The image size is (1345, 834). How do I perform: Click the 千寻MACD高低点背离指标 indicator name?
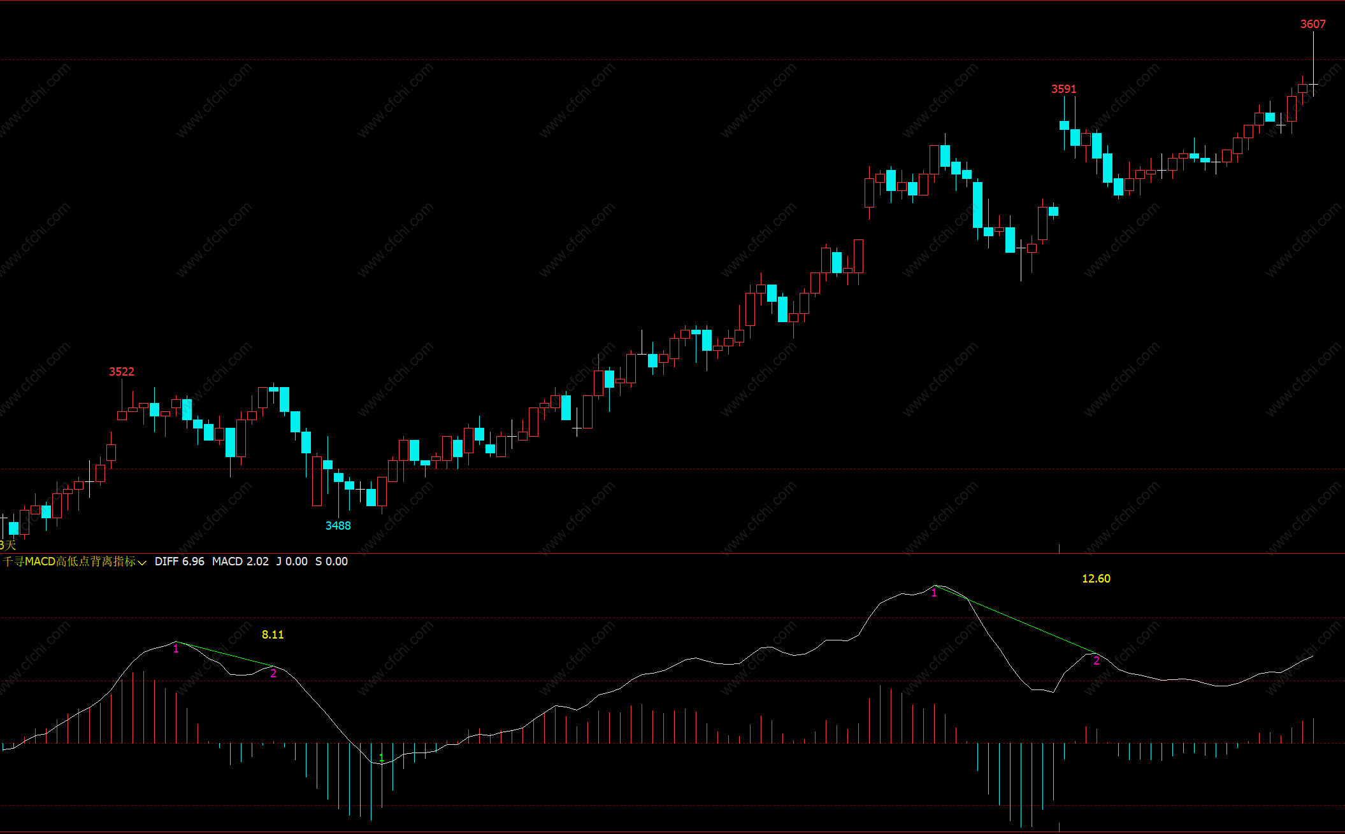pyautogui.click(x=69, y=562)
